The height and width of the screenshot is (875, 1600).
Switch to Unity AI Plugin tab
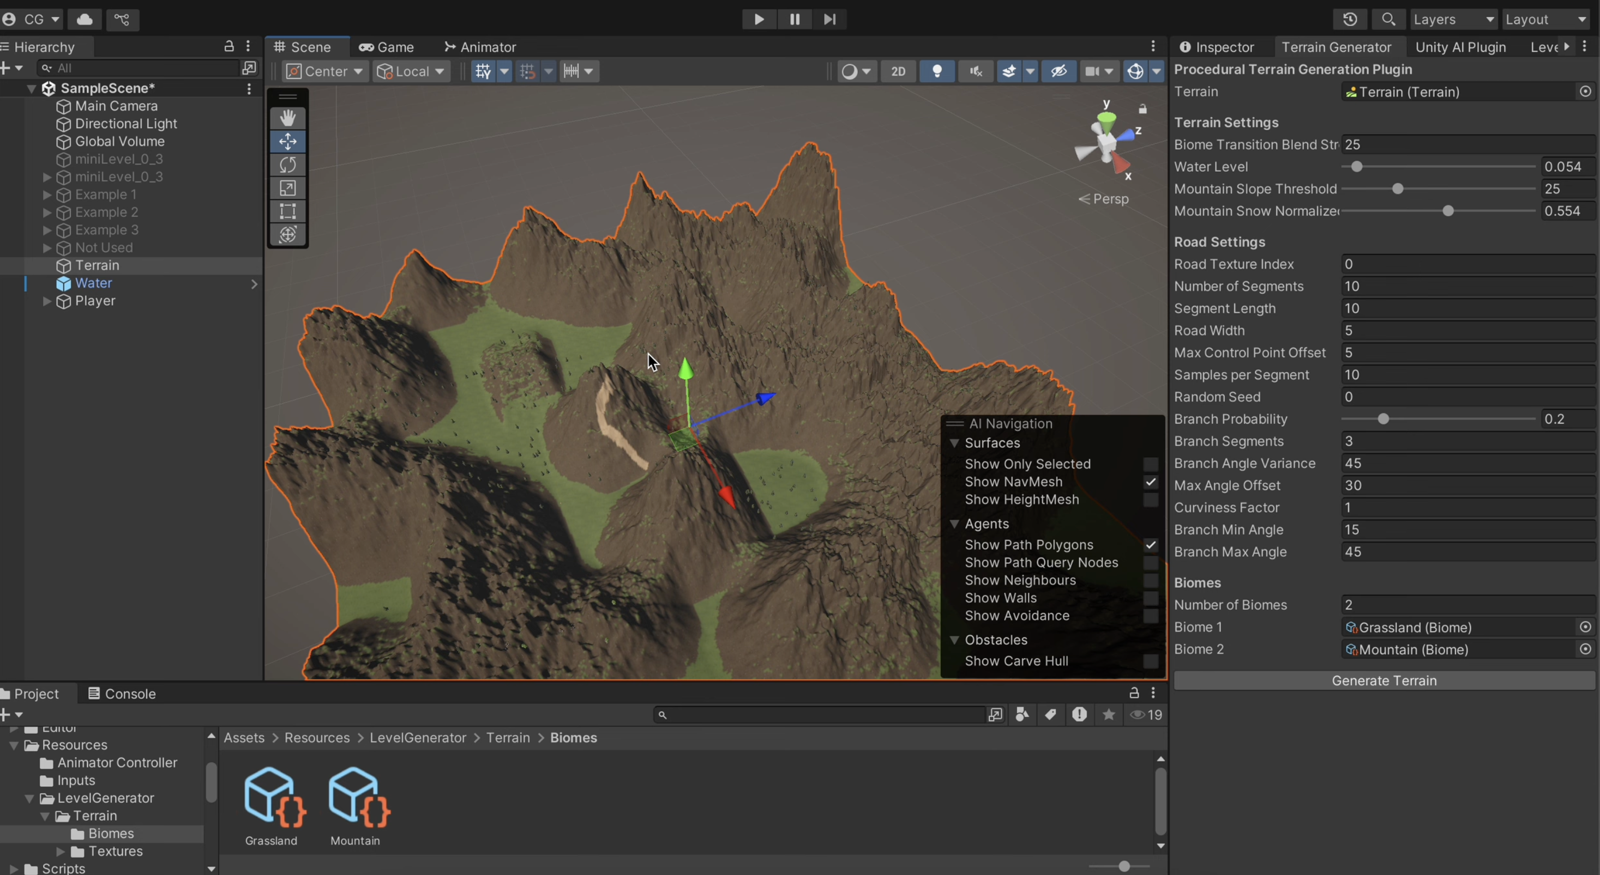1460,47
